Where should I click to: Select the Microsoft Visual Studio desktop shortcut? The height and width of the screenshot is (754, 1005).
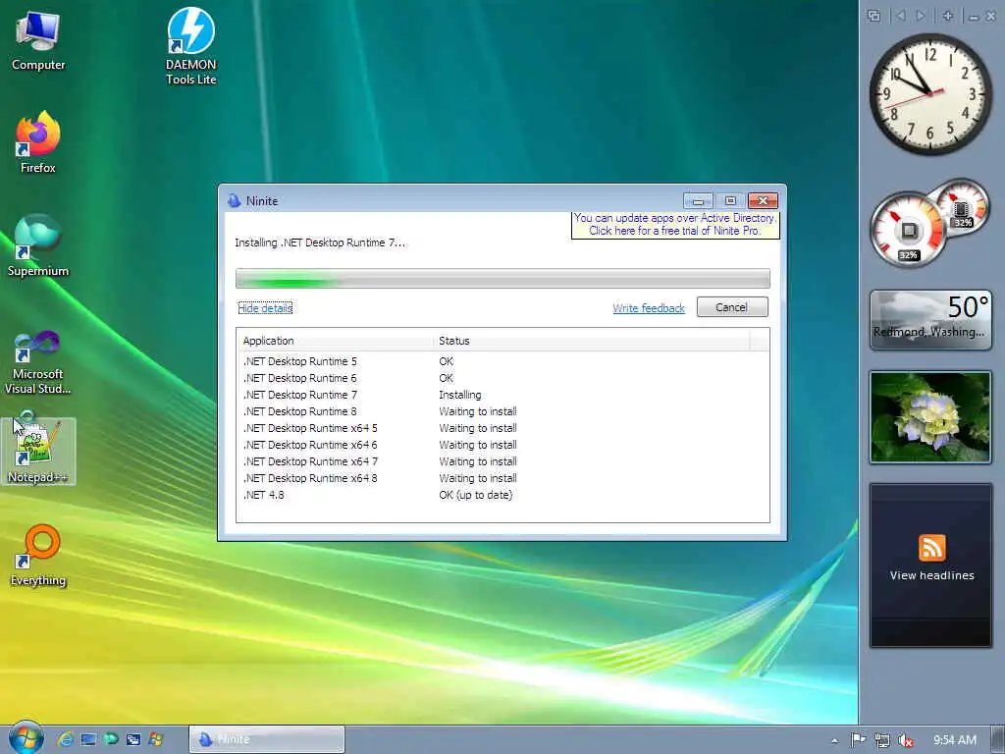(x=38, y=363)
